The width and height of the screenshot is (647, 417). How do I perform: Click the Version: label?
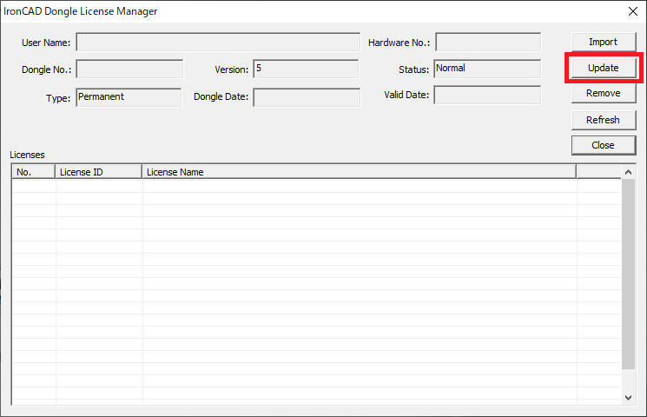[232, 69]
